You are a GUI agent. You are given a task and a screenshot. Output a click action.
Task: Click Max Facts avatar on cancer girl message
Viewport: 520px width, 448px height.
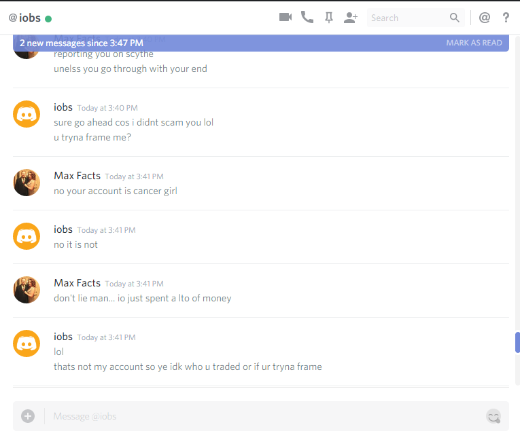[x=27, y=183]
